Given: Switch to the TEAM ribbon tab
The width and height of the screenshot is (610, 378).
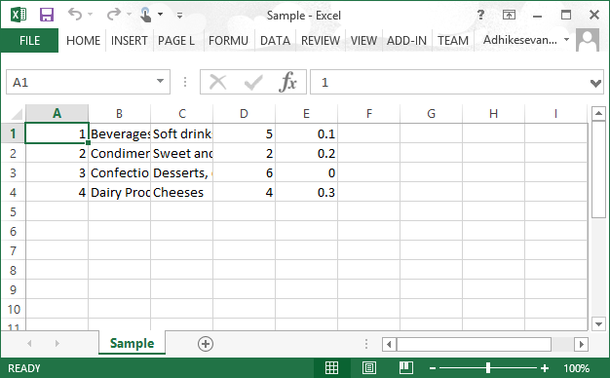Looking at the screenshot, I should point(453,41).
